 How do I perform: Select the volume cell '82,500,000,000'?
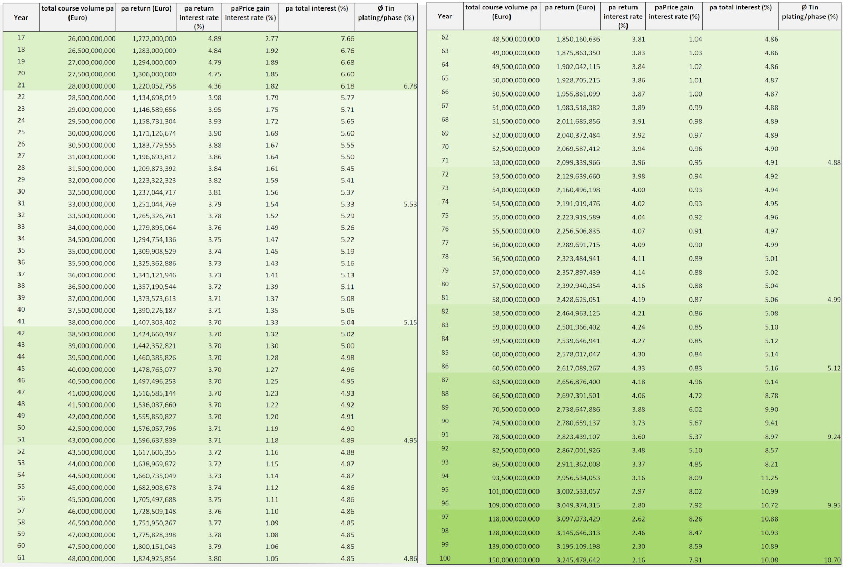point(516,450)
